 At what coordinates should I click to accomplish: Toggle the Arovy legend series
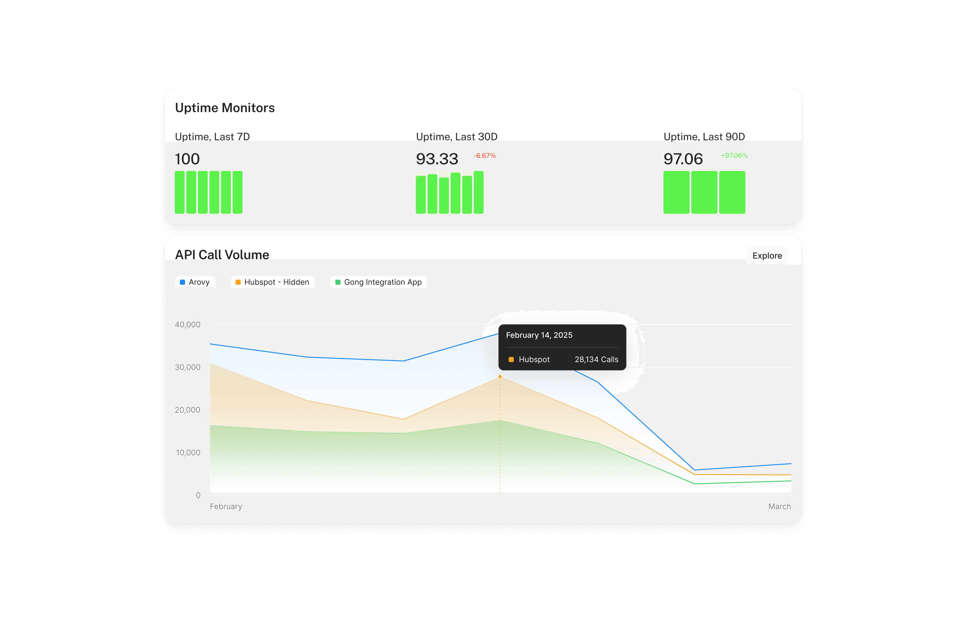(195, 282)
